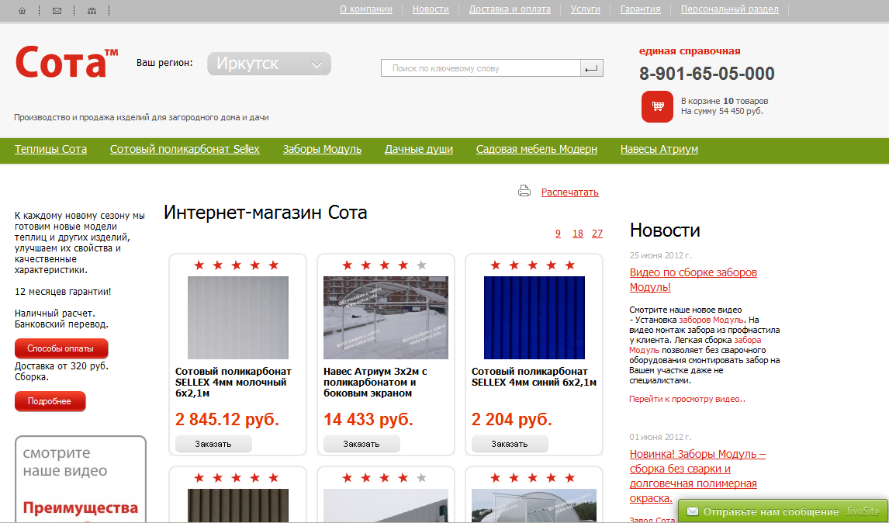Screen dimensions: 889x523
Task: Open the blue polycarbonate product image
Action: point(534,317)
